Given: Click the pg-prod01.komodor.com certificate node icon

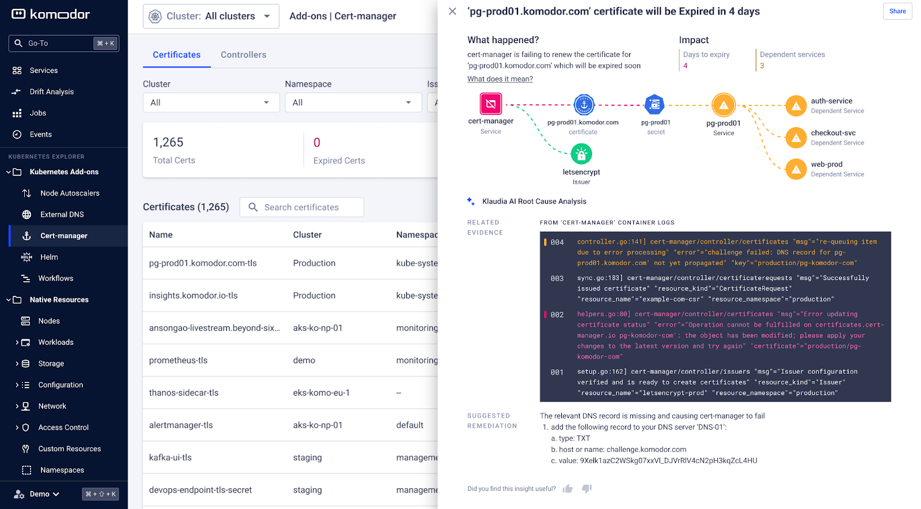Looking at the screenshot, I should [x=584, y=105].
